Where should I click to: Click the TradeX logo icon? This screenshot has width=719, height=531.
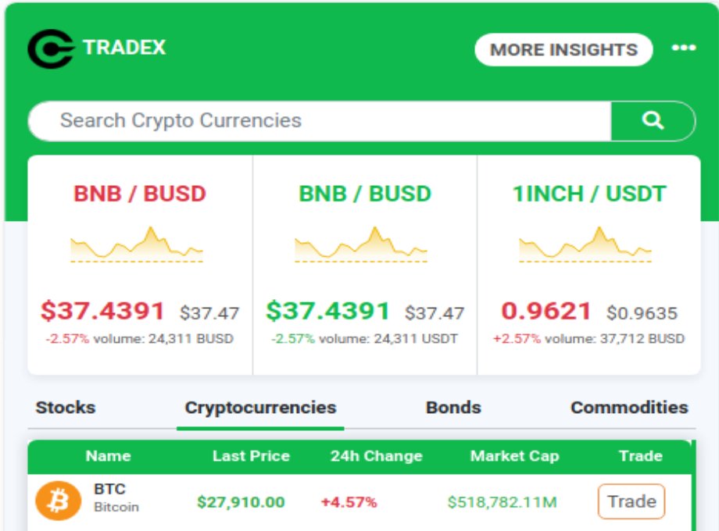(51, 48)
